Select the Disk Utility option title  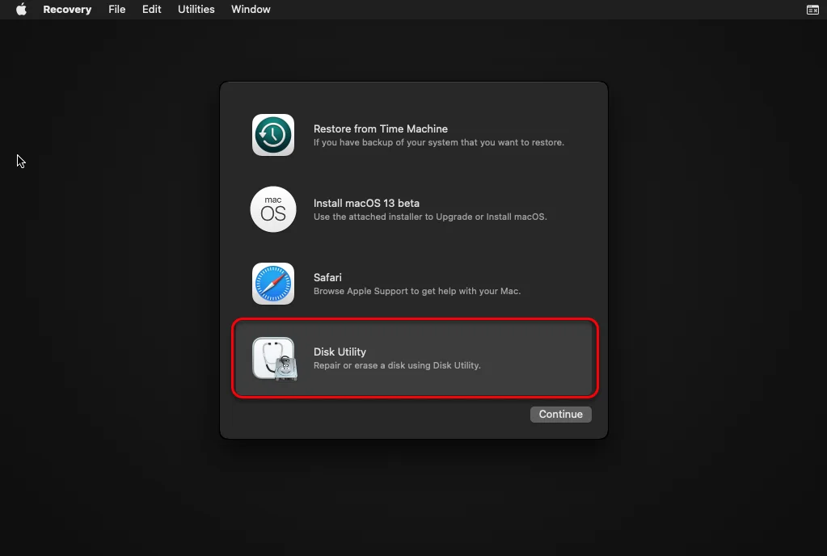[x=340, y=352]
